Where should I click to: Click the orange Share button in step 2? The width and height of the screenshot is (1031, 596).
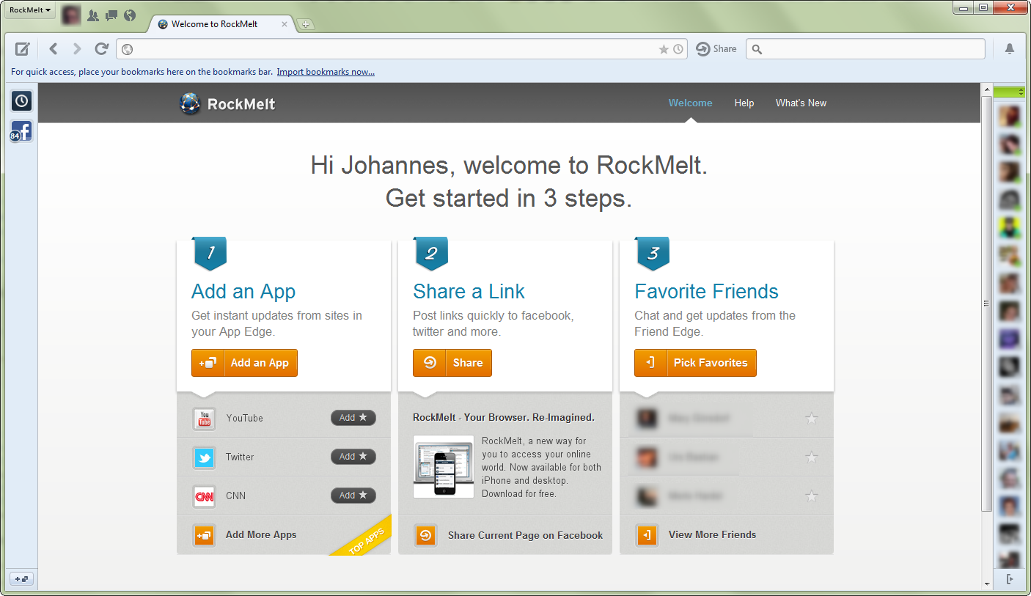tap(452, 363)
